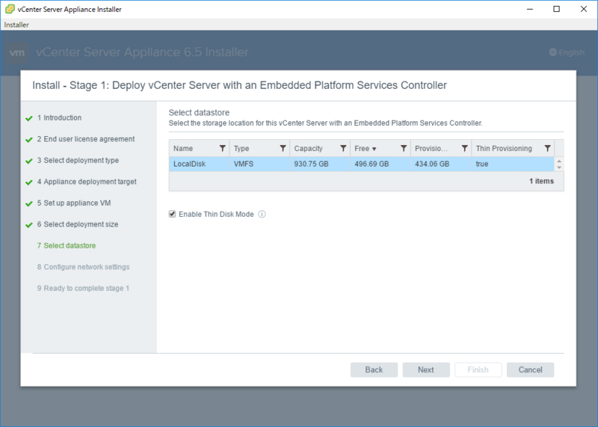Change language from English
598x427 pixels.
(567, 52)
